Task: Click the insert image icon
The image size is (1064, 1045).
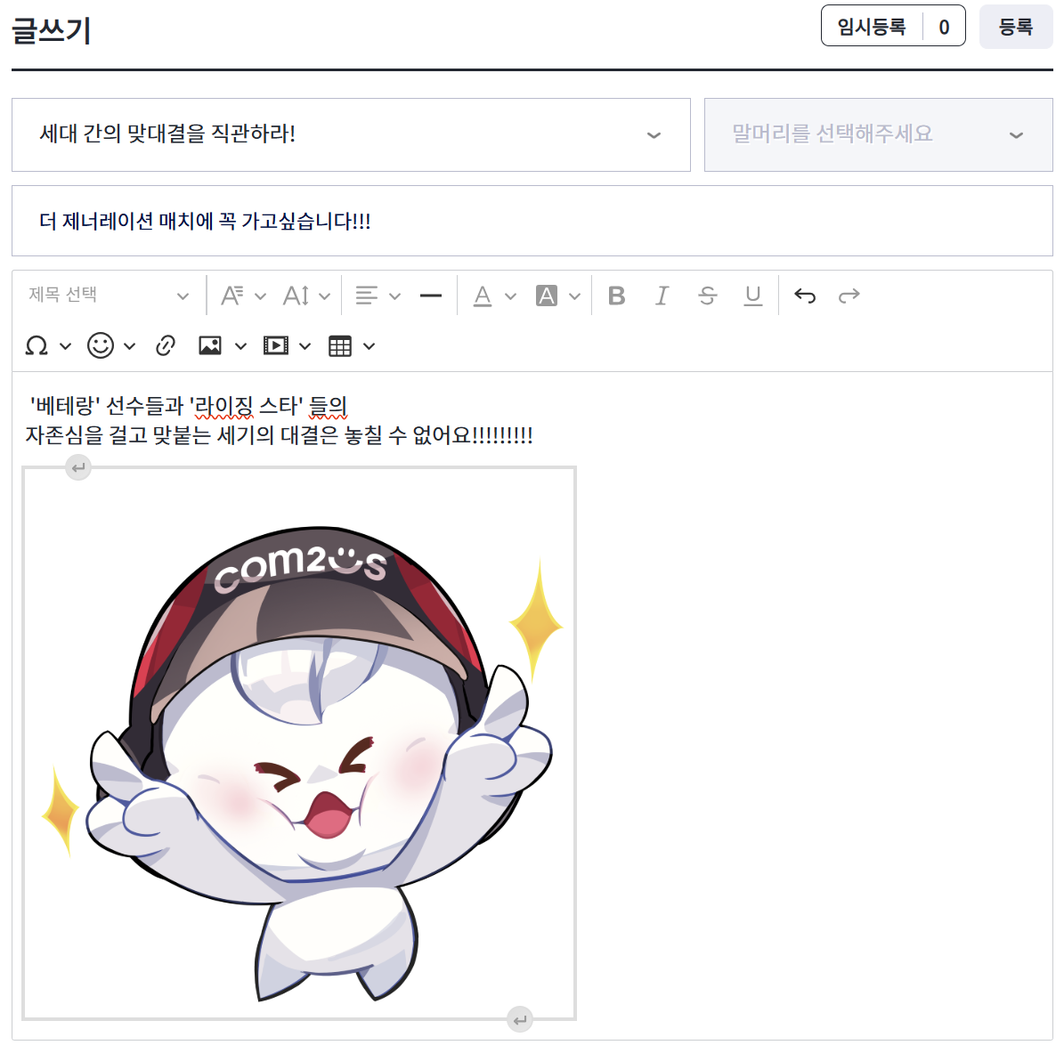Action: [210, 345]
